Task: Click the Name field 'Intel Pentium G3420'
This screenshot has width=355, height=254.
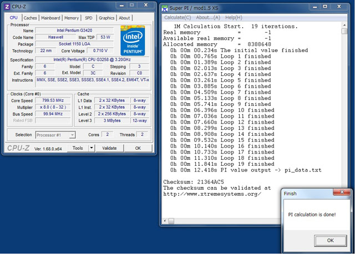Action: (x=74, y=31)
